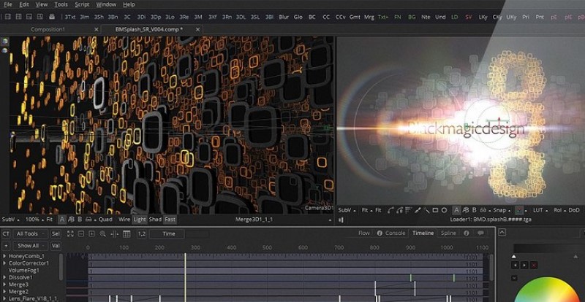
Task: Show buffer A in right viewer
Action: (456, 210)
